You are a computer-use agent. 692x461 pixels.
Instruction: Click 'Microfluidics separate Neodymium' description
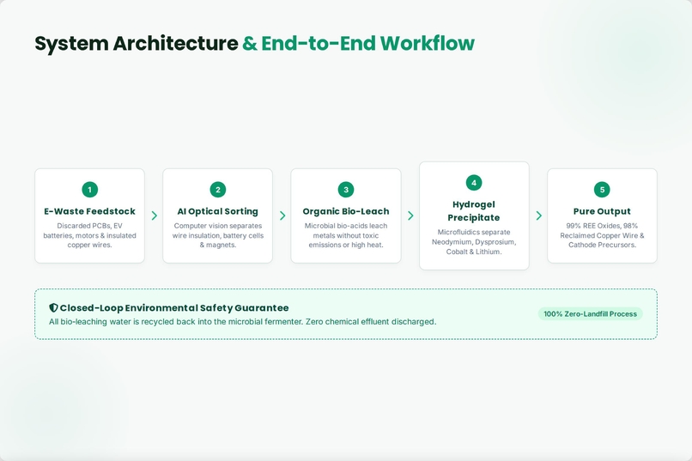click(474, 242)
